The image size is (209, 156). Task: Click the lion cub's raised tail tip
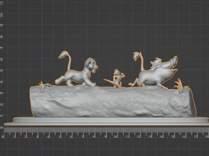tap(63, 55)
